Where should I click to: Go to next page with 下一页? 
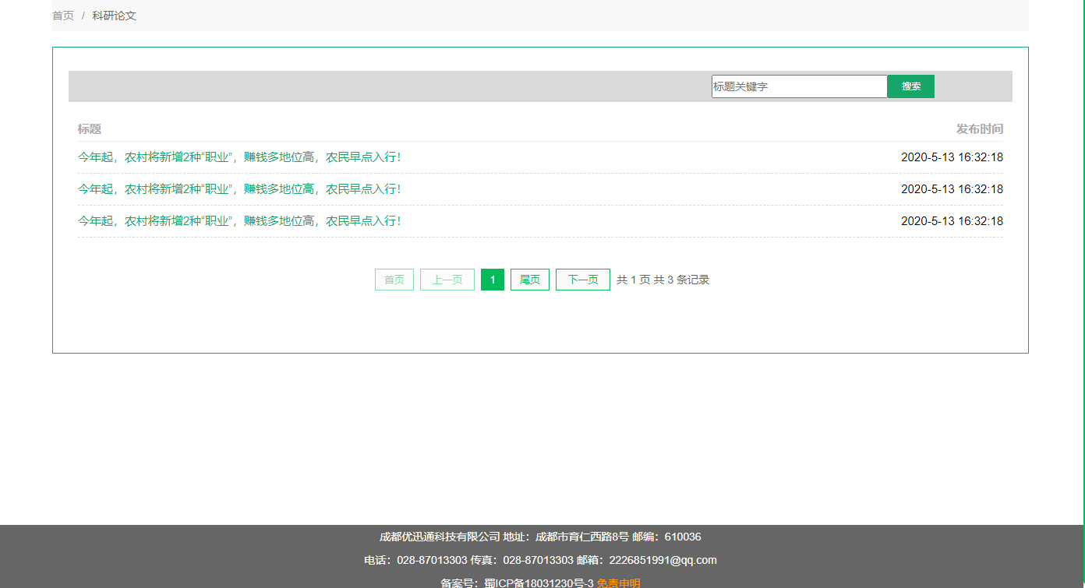[583, 280]
